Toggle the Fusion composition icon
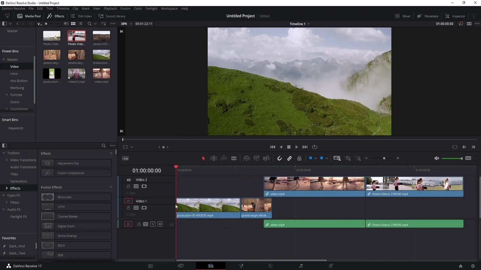The image size is (481, 270). [x=47, y=173]
